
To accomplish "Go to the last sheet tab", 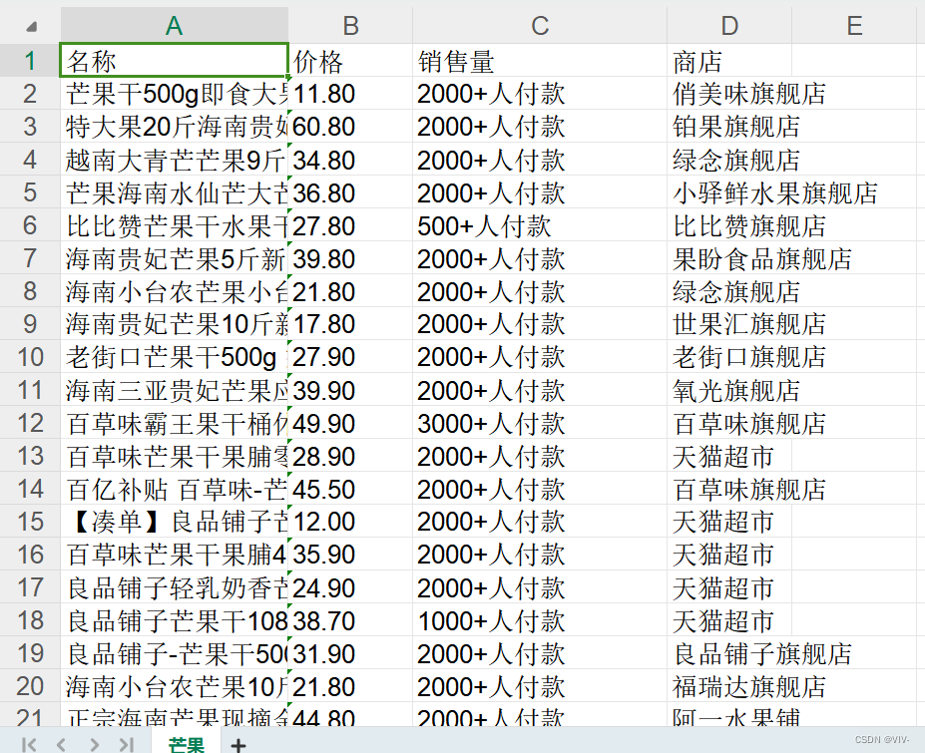I will [x=127, y=744].
